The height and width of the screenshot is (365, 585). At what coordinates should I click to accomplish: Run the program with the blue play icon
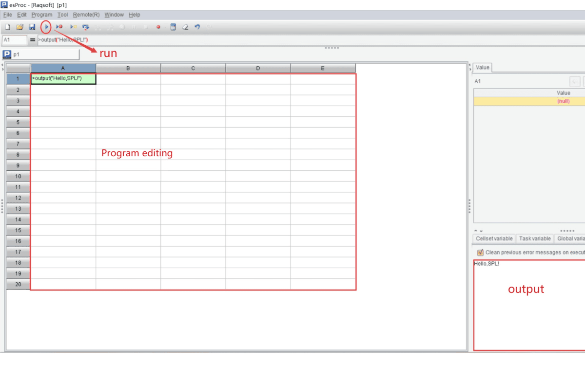click(x=46, y=27)
